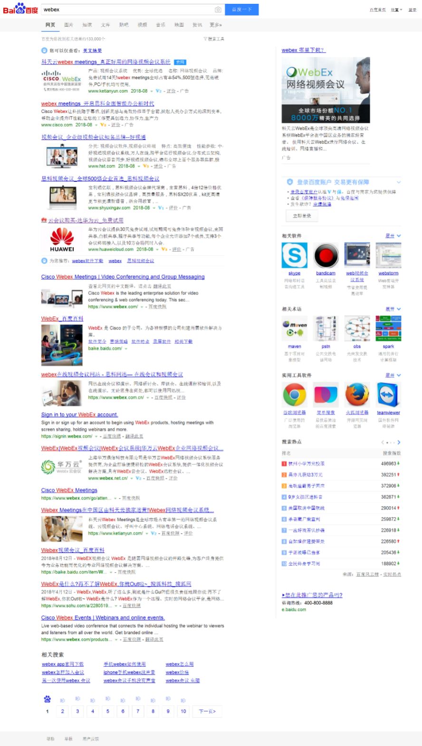The height and width of the screenshot is (746, 422).
Task: Click related search webex app official download
Action: (x=63, y=664)
